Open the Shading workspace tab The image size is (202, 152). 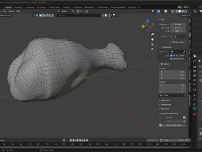point(66,8)
